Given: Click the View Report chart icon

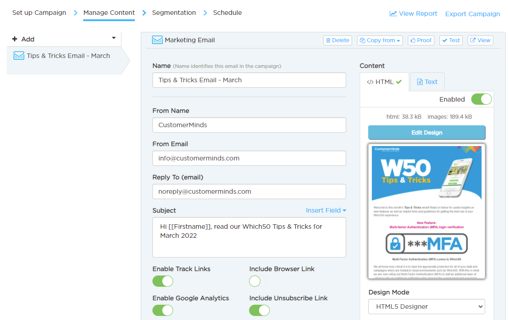Looking at the screenshot, I should click(393, 13).
